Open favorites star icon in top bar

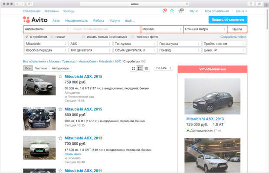tap(180, 11)
